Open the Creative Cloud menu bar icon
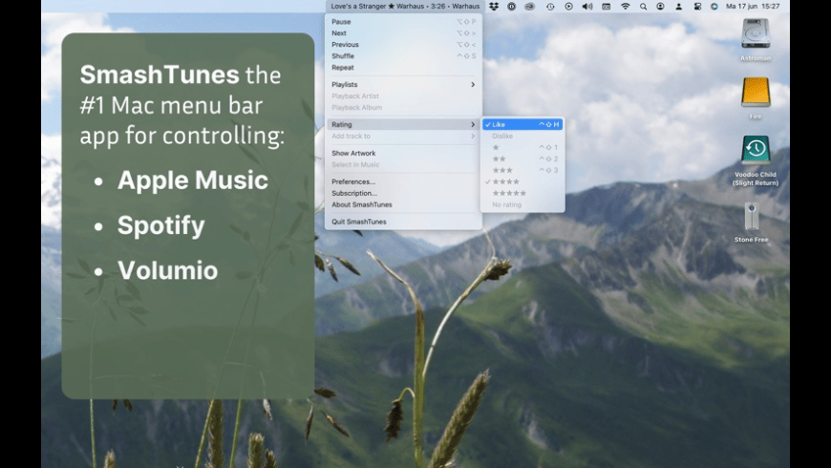 [529, 7]
